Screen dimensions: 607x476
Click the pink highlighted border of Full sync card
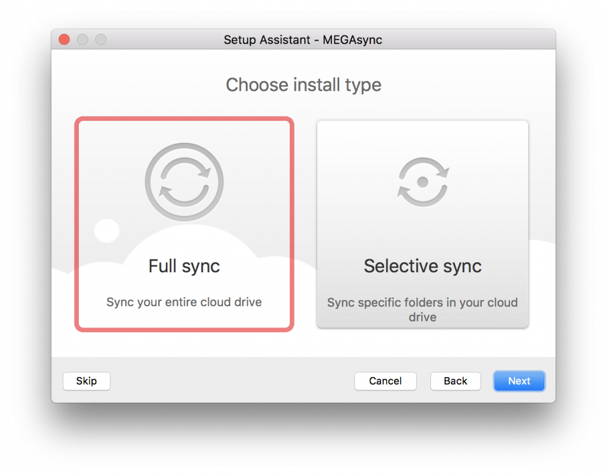click(76, 224)
